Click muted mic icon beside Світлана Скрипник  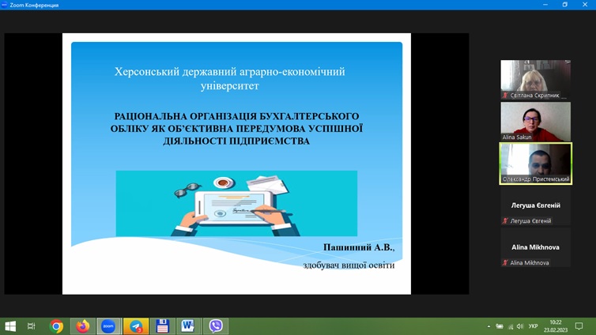(x=505, y=96)
